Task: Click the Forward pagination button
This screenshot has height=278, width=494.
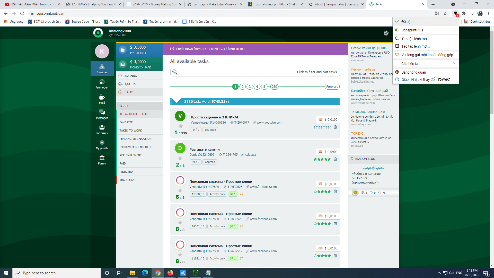Action: pos(332,87)
